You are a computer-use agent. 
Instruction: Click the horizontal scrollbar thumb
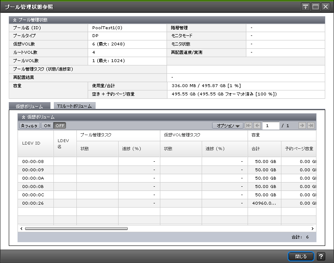(76, 228)
